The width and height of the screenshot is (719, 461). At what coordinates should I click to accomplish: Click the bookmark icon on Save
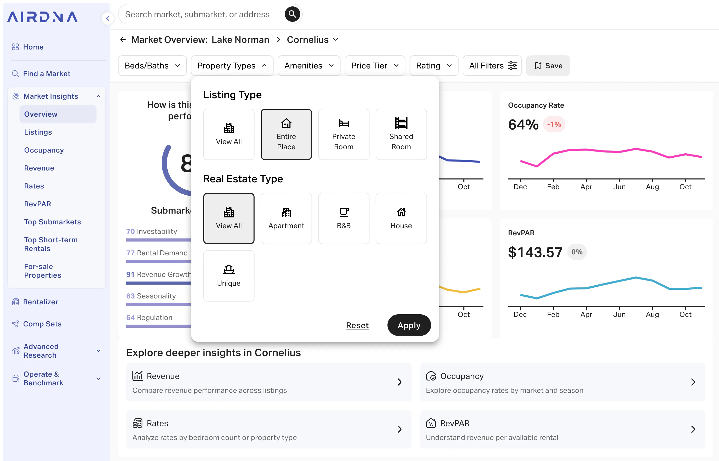[538, 66]
